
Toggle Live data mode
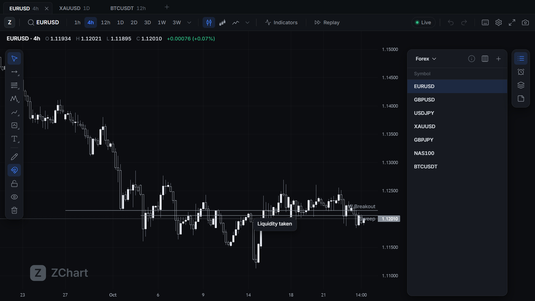423,23
